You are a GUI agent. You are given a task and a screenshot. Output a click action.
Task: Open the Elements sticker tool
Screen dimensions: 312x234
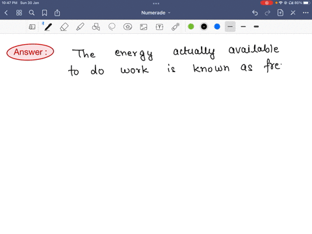pos(127,27)
